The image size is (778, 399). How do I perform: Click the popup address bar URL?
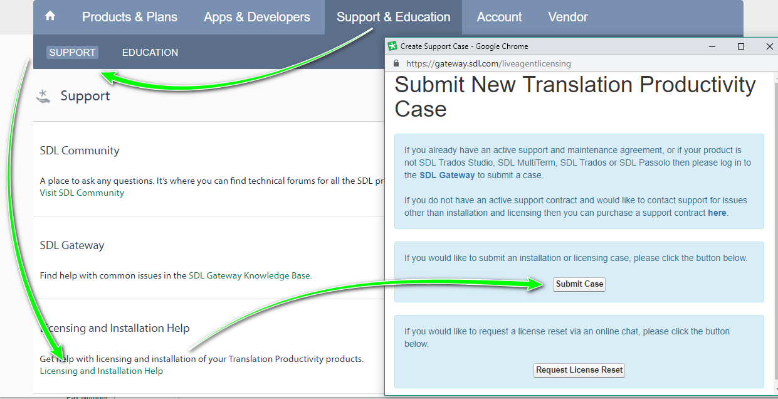pyautogui.click(x=488, y=63)
